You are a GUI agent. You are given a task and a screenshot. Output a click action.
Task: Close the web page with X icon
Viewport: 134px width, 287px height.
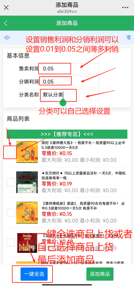(6, 8)
